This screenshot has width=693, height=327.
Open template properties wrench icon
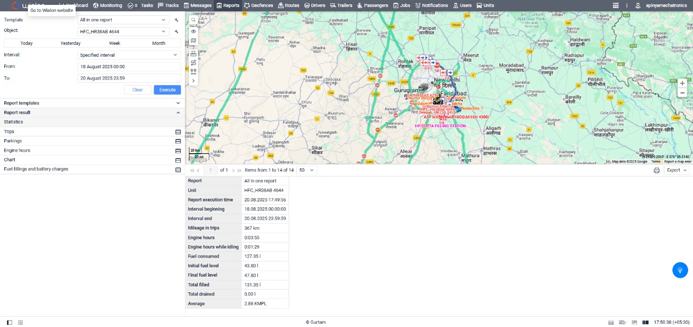tap(176, 20)
